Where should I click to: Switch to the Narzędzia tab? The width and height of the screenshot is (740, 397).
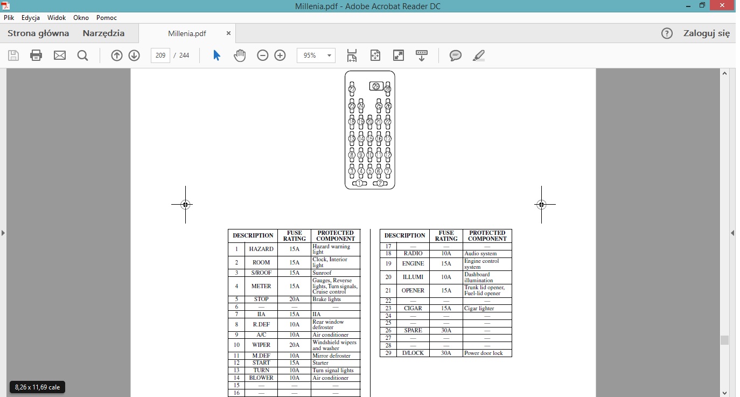(x=103, y=33)
